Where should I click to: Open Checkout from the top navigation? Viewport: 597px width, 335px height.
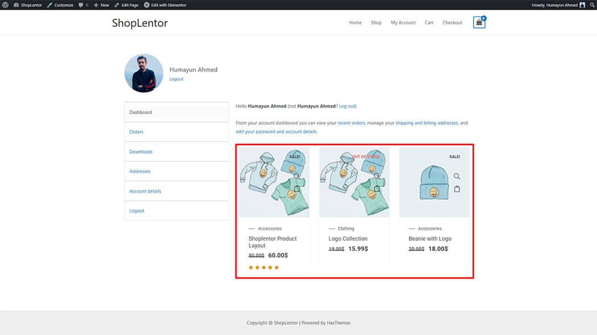[452, 23]
